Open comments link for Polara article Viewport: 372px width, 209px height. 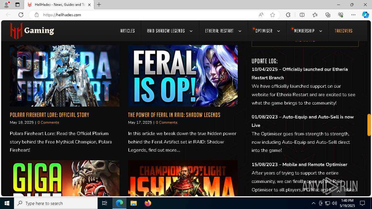tap(48, 122)
